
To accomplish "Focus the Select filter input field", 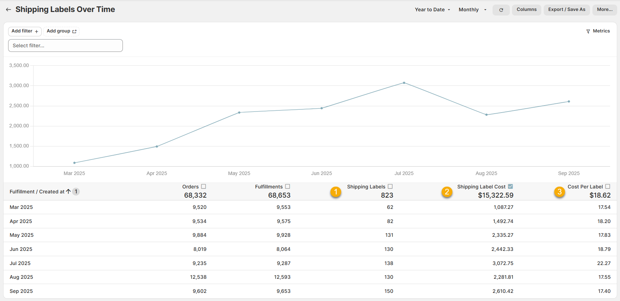I will [x=65, y=46].
